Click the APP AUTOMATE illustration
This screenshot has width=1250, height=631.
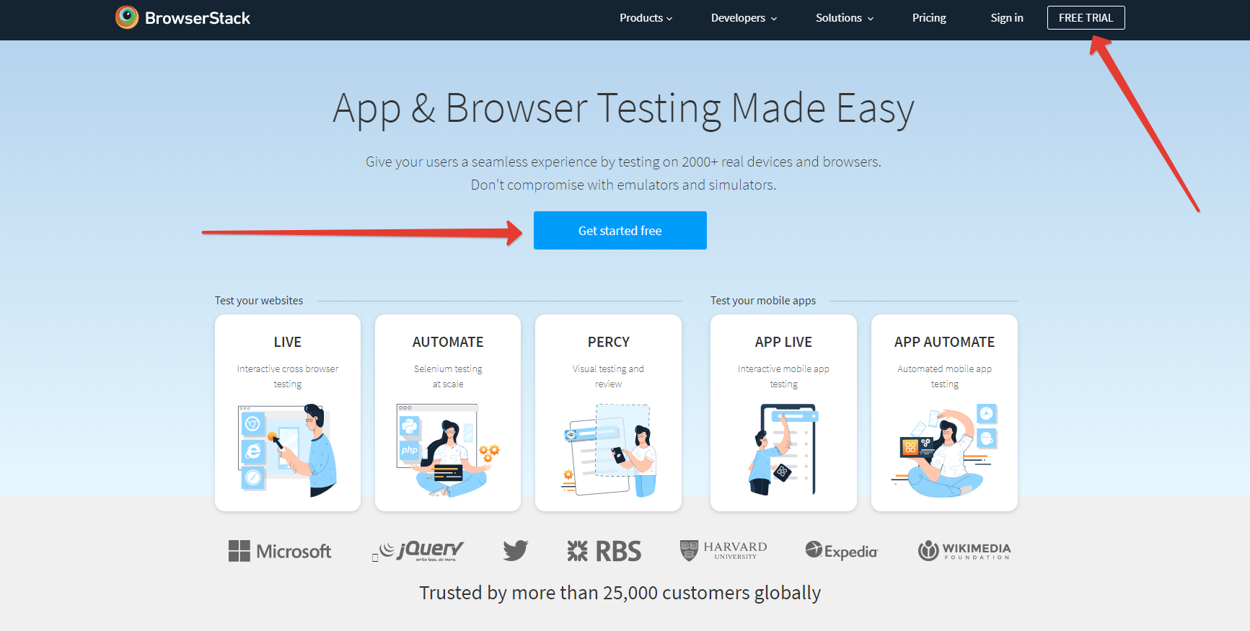944,451
